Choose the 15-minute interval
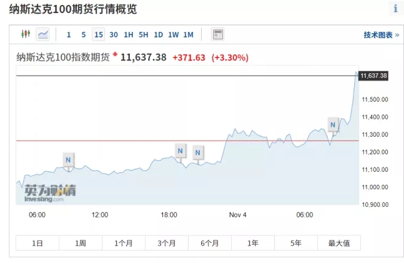 pyautogui.click(x=98, y=34)
